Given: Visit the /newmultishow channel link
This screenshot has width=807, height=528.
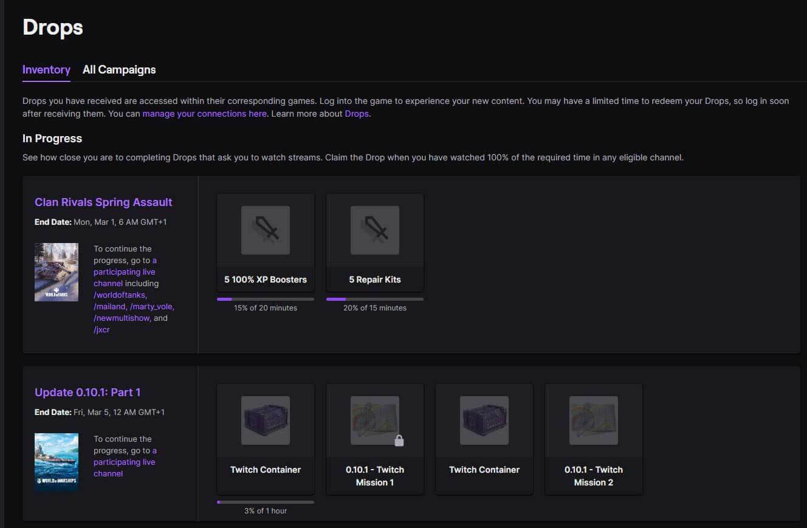Looking at the screenshot, I should pos(122,318).
